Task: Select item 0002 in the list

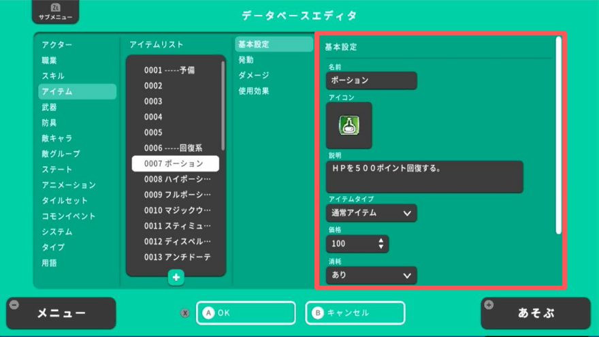Action: pyautogui.click(x=176, y=86)
